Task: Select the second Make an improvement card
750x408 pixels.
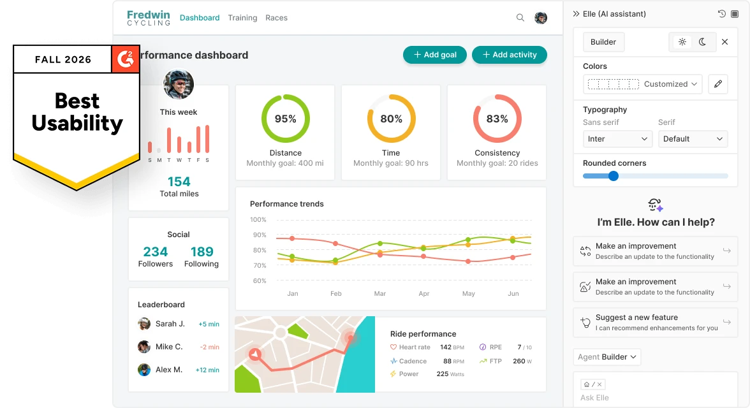Action: [656, 287]
